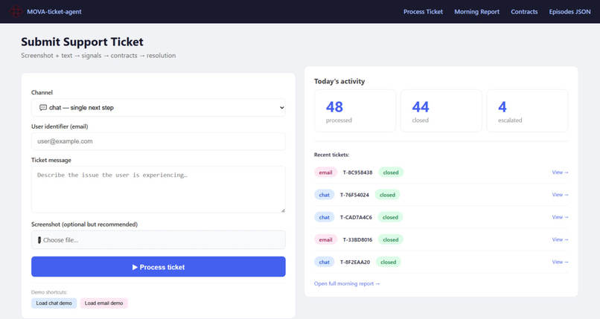The image size is (600, 319).
Task: Click email badge on ticket T-8C95B438
Action: [x=325, y=173]
